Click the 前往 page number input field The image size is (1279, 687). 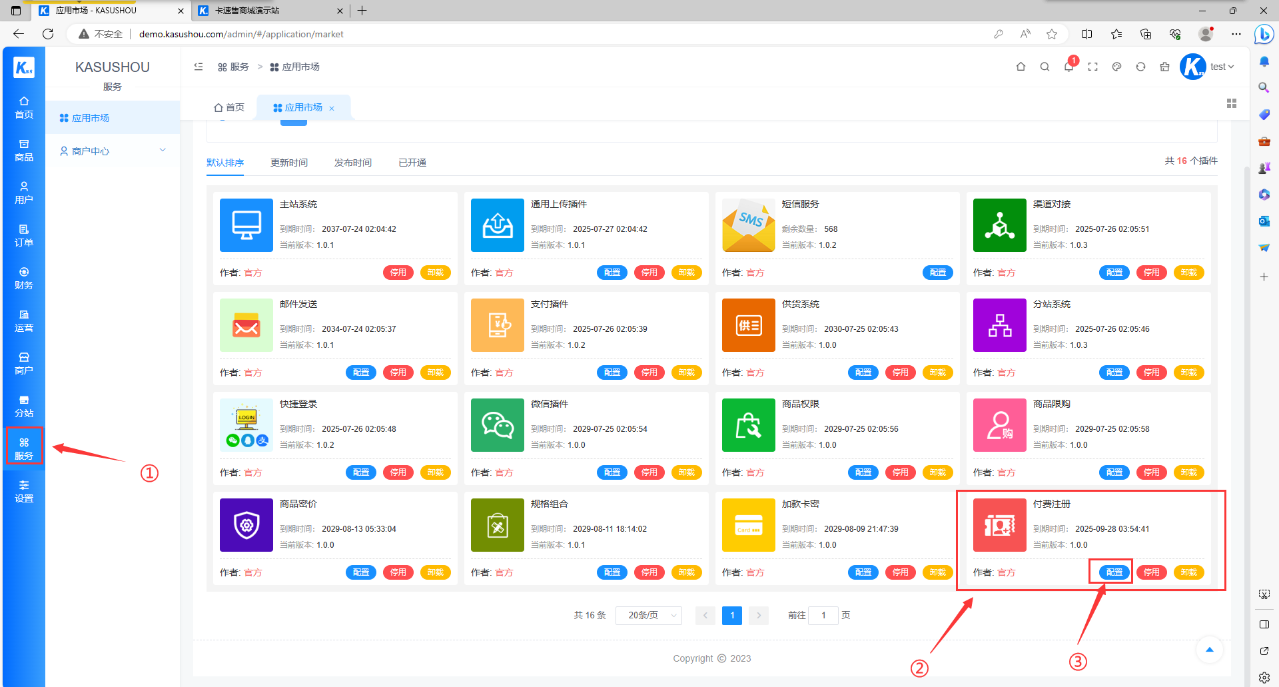click(x=823, y=615)
